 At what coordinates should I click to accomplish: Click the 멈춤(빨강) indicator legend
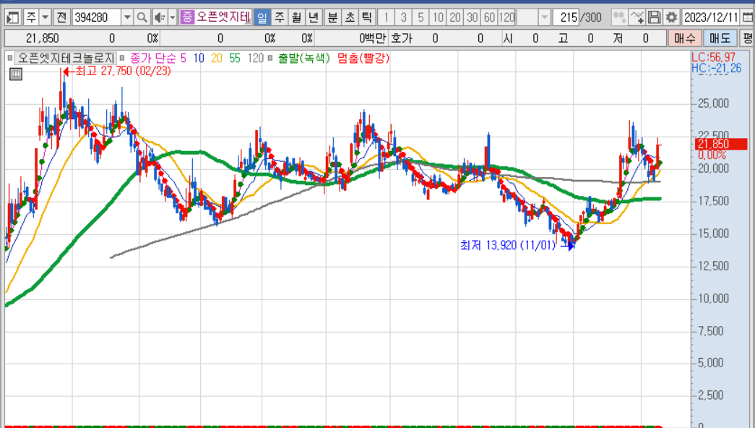(363, 59)
